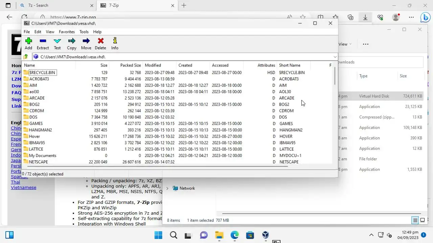Select the GAMES folder icon
Screen dimensions: 433x243
[26, 124]
